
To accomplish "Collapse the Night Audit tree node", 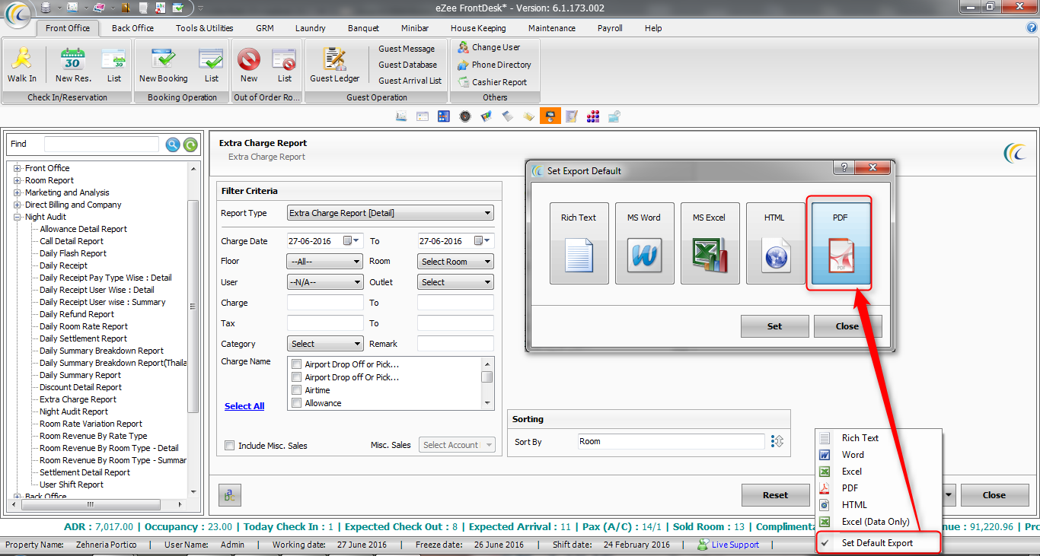I will point(17,217).
